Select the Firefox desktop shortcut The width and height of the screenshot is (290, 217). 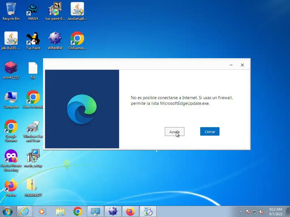coord(11,188)
